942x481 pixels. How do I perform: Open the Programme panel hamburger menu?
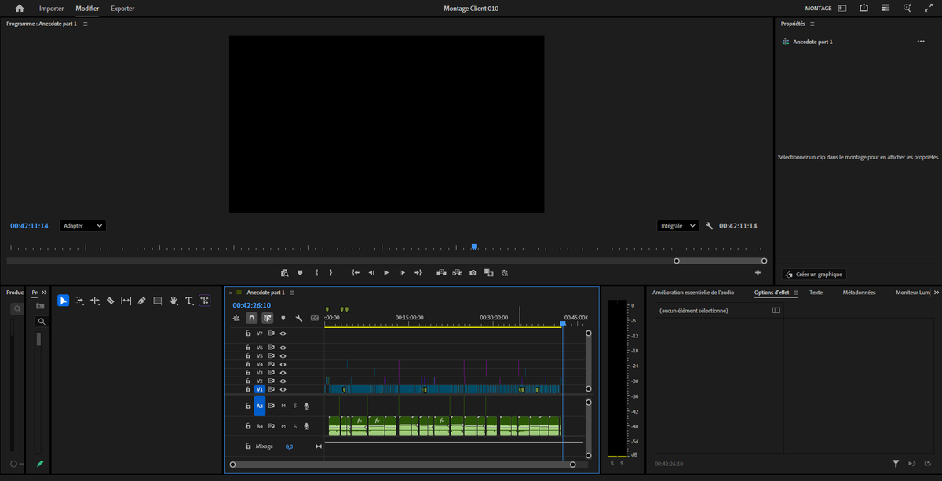coord(85,24)
